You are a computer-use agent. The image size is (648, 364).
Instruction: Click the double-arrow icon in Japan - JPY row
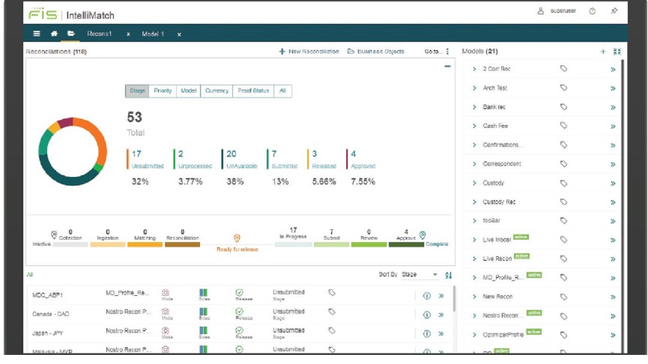click(441, 334)
